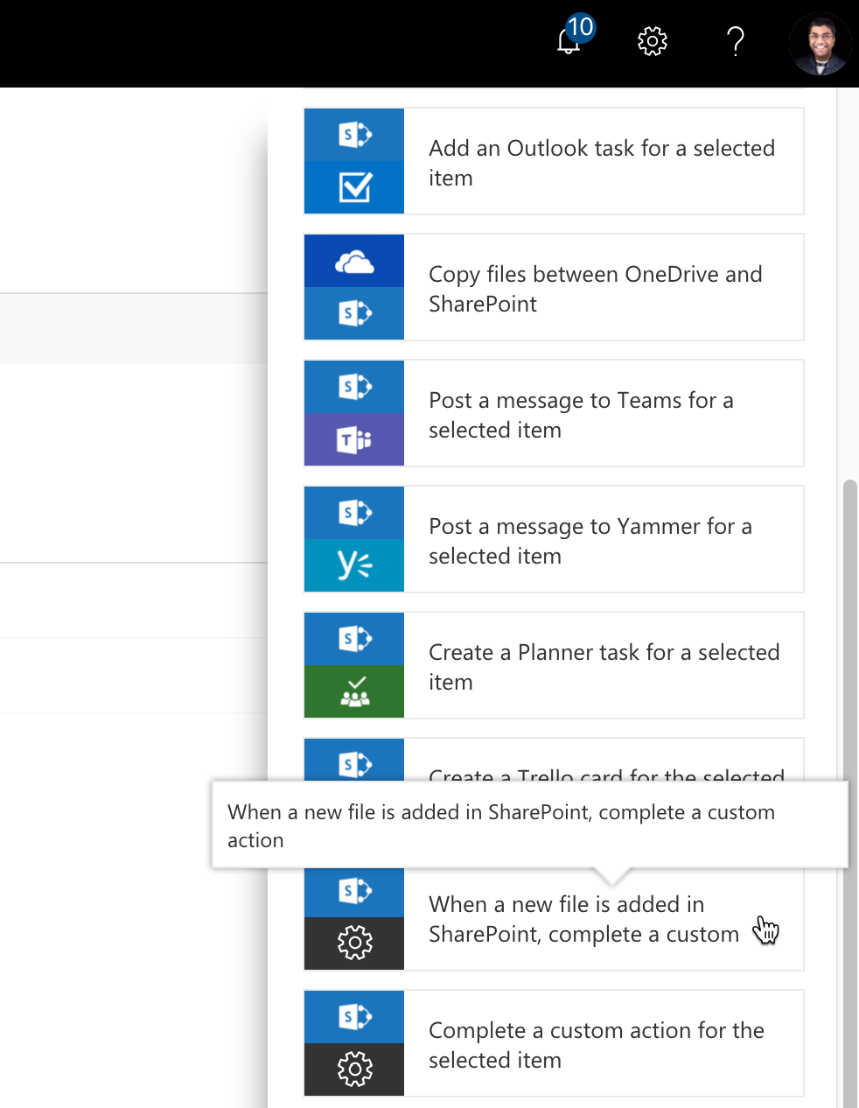Click the Outlook task checkbox icon
The width and height of the screenshot is (859, 1108).
coord(353,187)
